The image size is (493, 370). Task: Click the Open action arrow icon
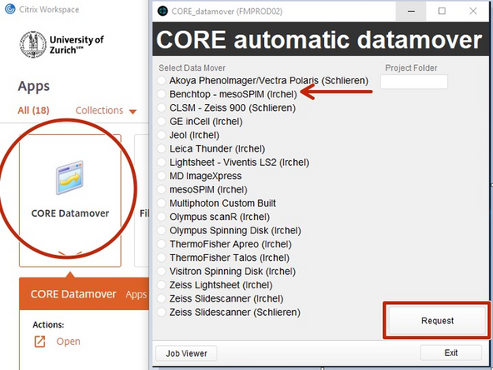(x=40, y=342)
